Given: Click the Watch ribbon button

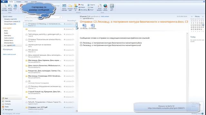Looking at the screenshot, I should coord(82,7).
